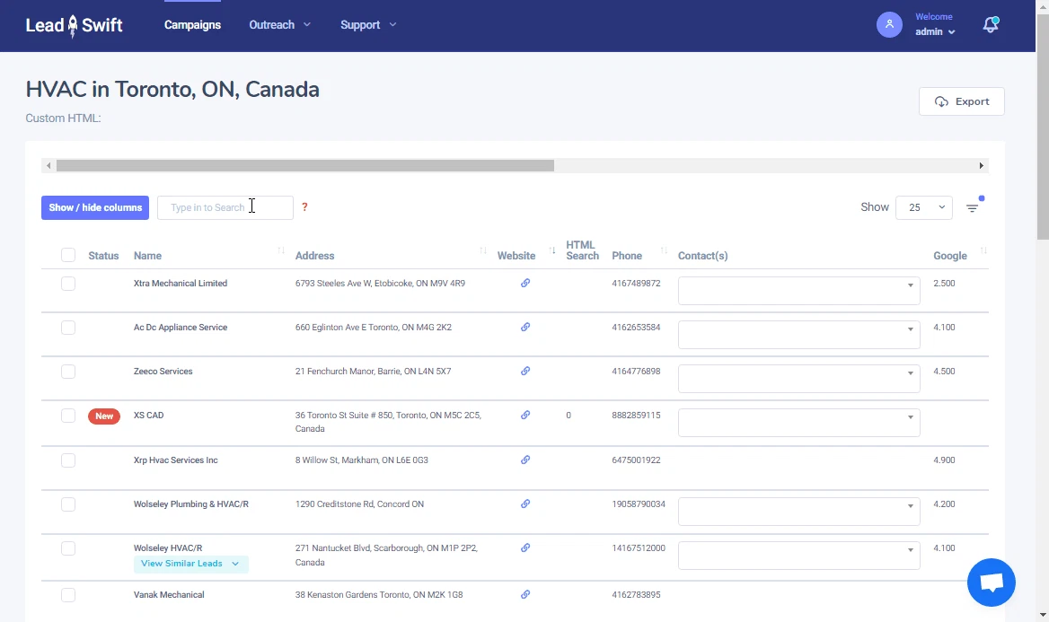Click the Export button
Image resolution: width=1049 pixels, height=622 pixels.
(961, 101)
